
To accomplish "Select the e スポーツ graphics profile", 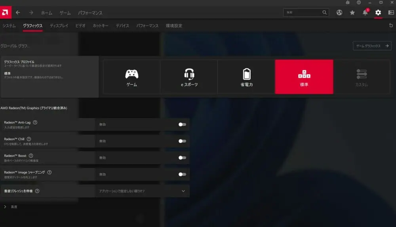I will coord(189,77).
